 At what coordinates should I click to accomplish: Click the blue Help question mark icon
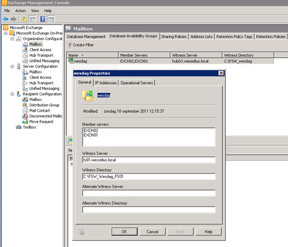[43, 19]
